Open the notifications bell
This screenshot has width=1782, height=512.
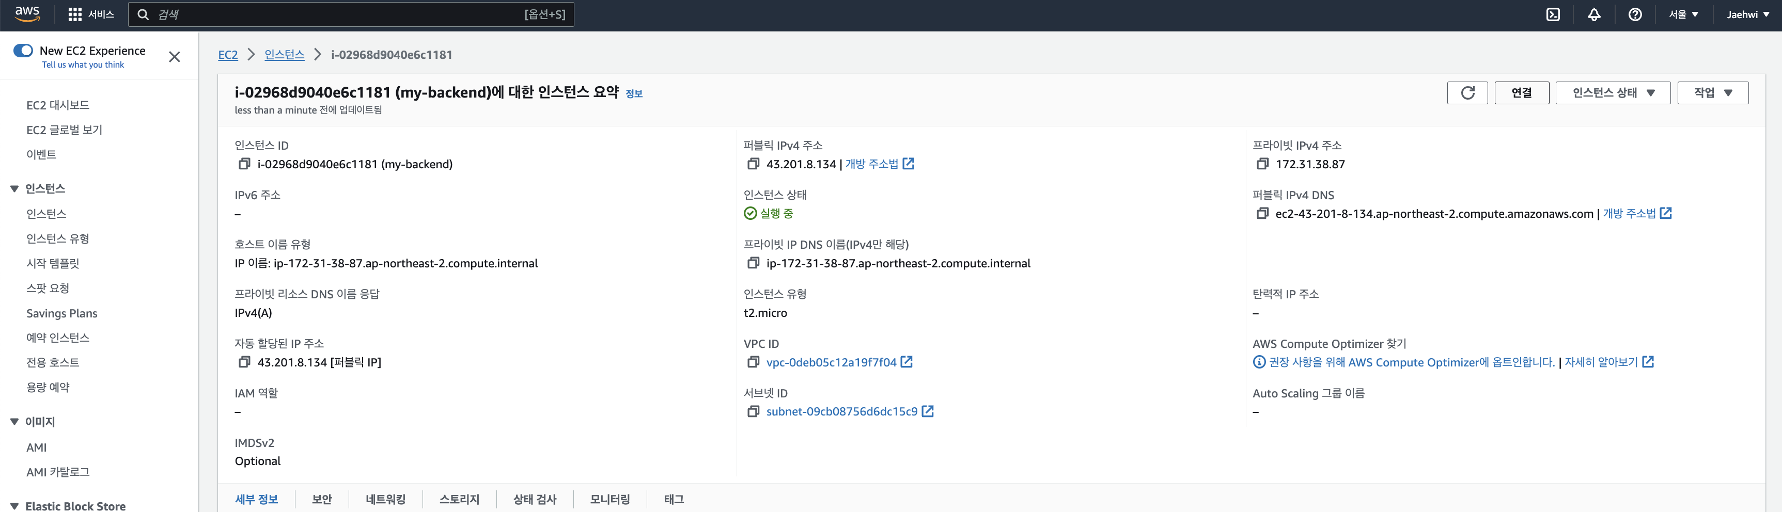pos(1594,14)
